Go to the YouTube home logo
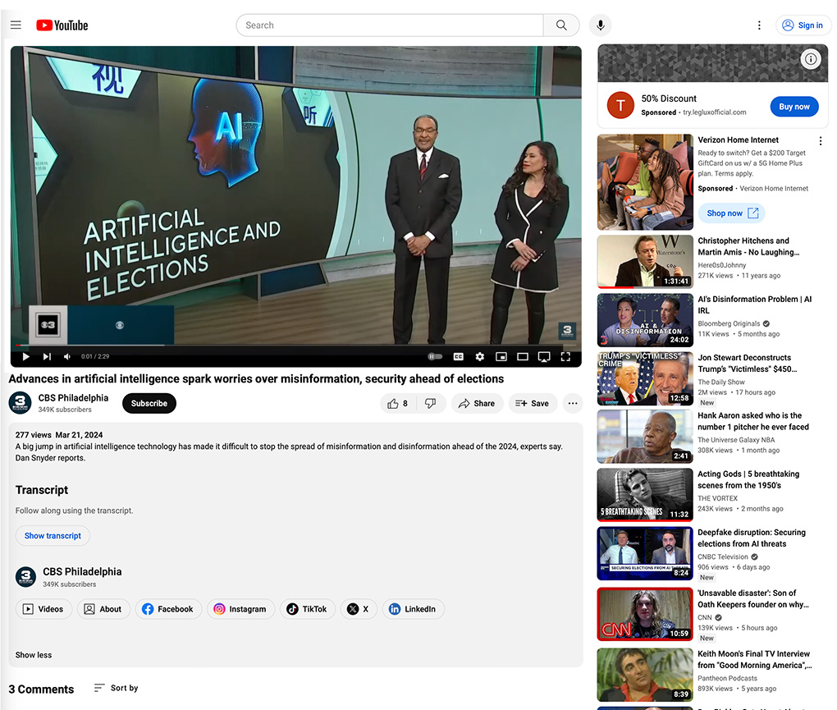The height and width of the screenshot is (710, 837). click(x=62, y=25)
